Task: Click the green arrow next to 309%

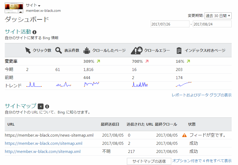Action: click(98, 61)
